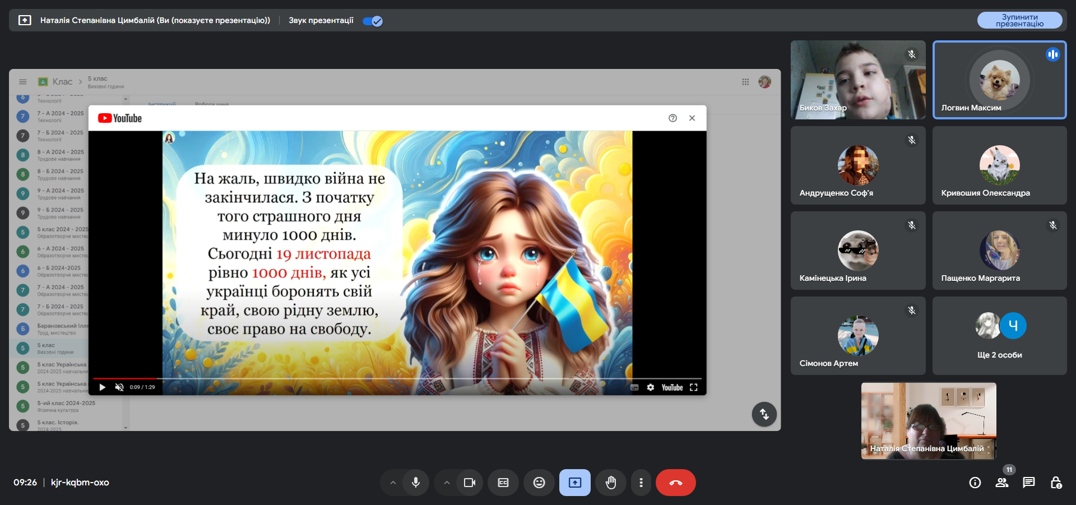Open more options three-dot menu
The height and width of the screenshot is (505, 1076).
(641, 483)
